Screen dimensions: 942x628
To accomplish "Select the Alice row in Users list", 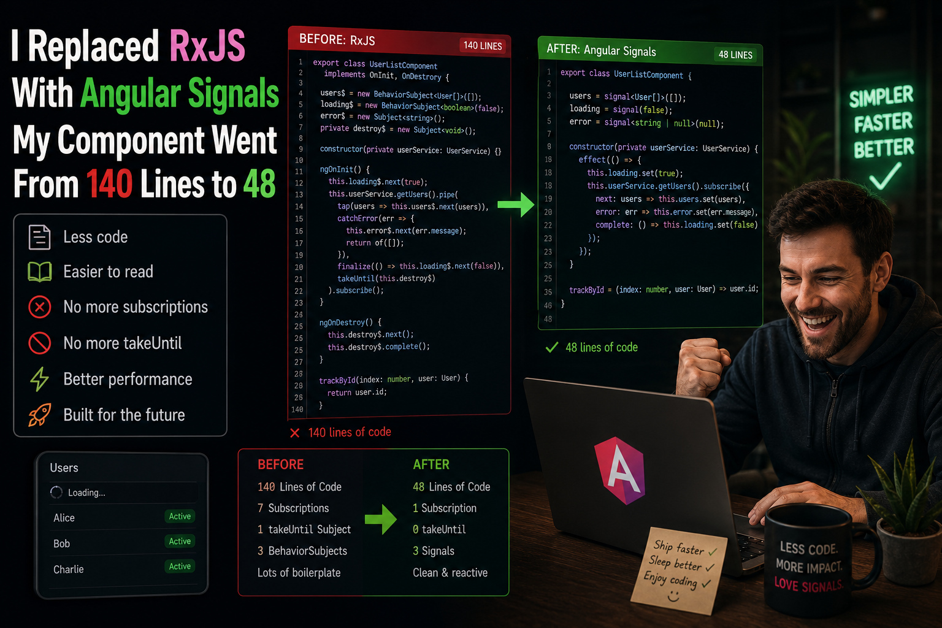I will [123, 517].
